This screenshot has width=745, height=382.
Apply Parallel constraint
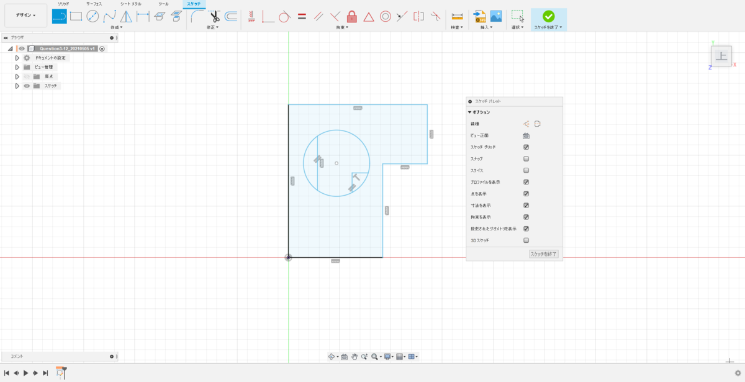[318, 17]
